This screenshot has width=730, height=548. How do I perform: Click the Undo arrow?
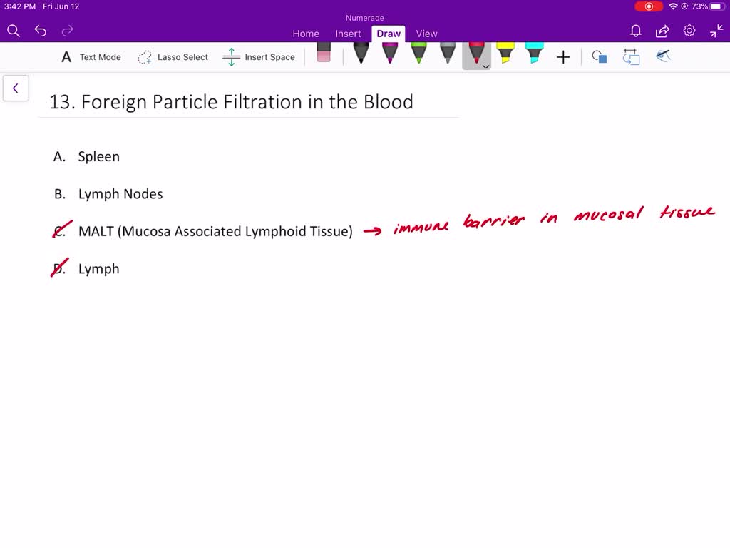(x=40, y=30)
